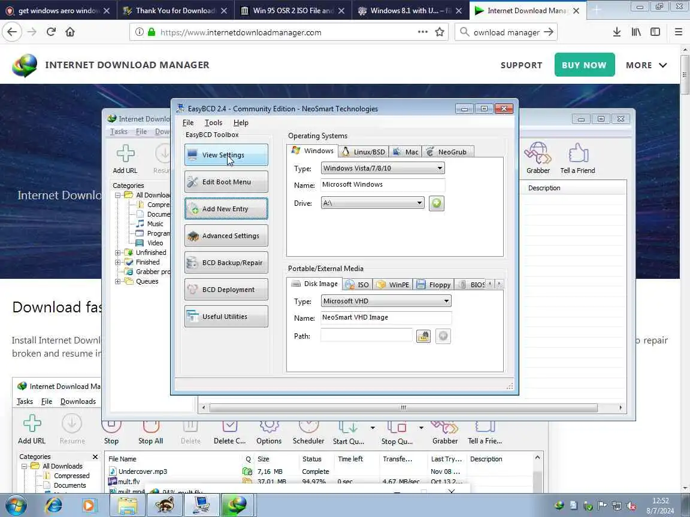Click the gray add button beside Path
Viewport: 690px width, 517px height.
(x=443, y=336)
